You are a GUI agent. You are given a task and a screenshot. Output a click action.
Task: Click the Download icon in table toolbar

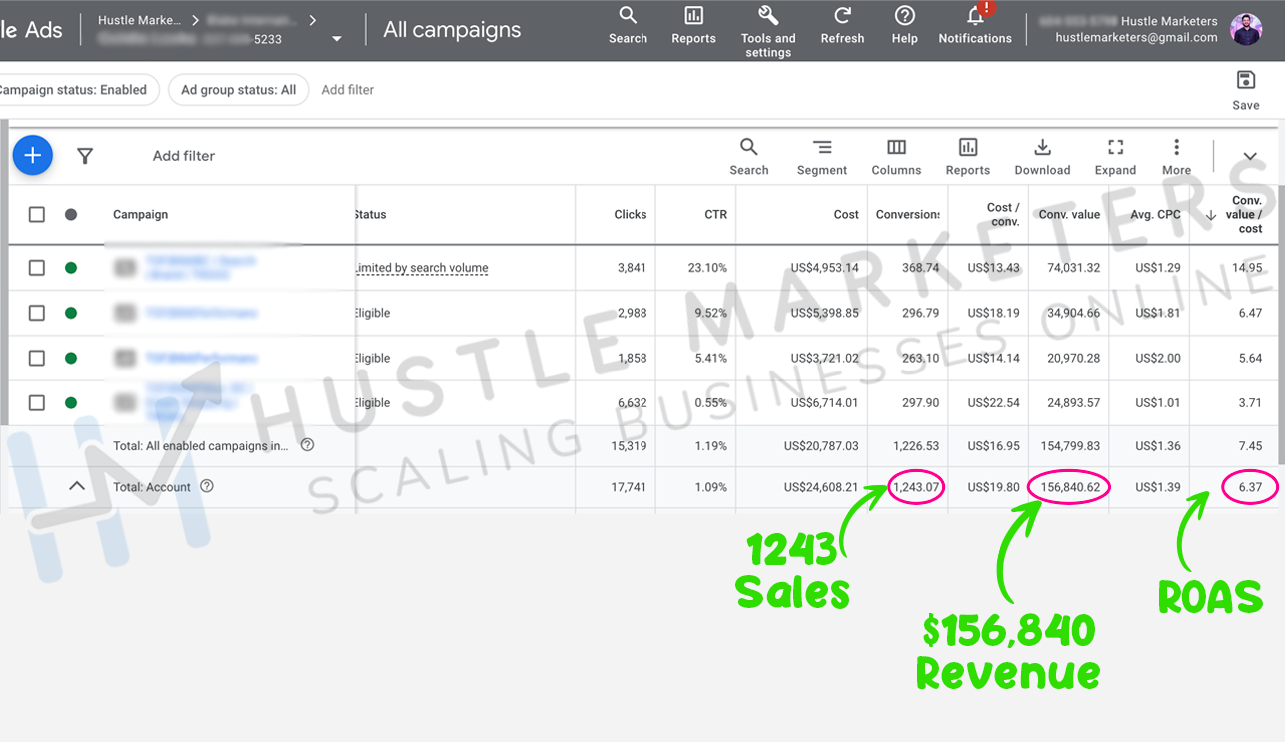point(1042,148)
